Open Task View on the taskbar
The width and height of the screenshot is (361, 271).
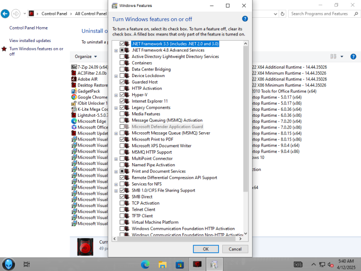pos(27,264)
